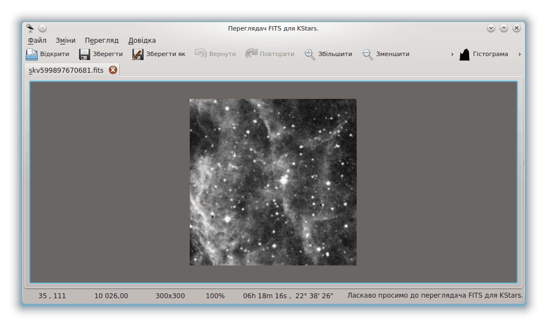Click the Повторити (Redo) arrow icon
547x326 pixels.
coord(252,54)
